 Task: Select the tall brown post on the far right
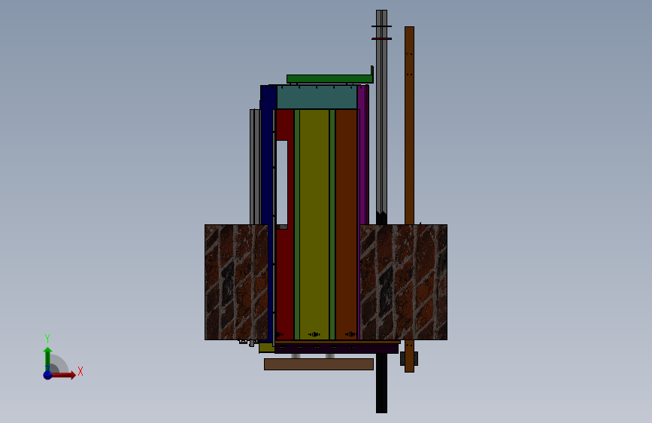click(x=410, y=125)
